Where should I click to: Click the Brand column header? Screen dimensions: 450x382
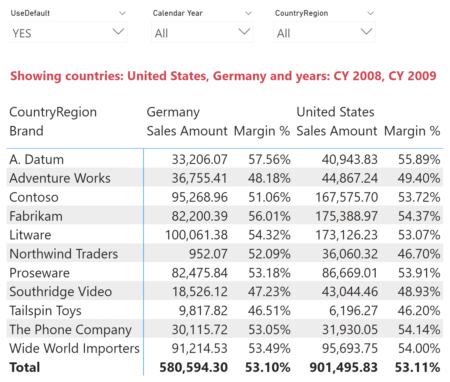(x=26, y=131)
